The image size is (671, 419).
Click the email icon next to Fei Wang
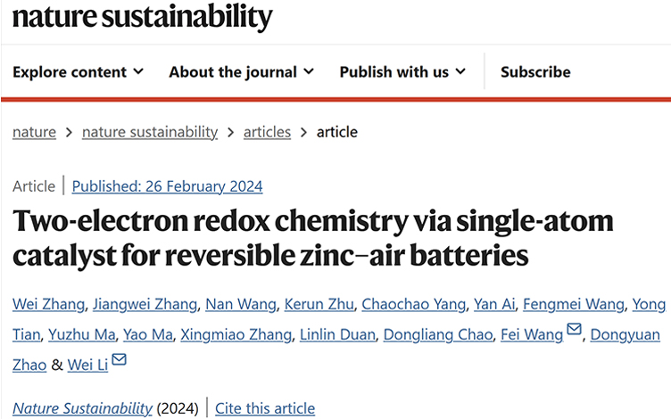[x=574, y=329]
